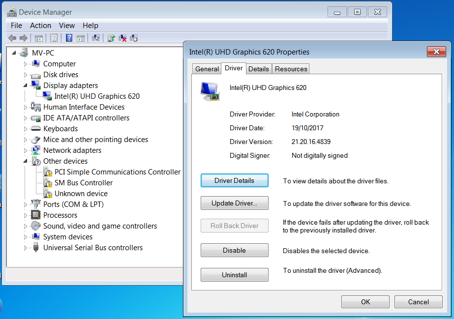The height and width of the screenshot is (319, 454).
Task: Click the Disable toolbar icon with down arrow
Action: (134, 38)
